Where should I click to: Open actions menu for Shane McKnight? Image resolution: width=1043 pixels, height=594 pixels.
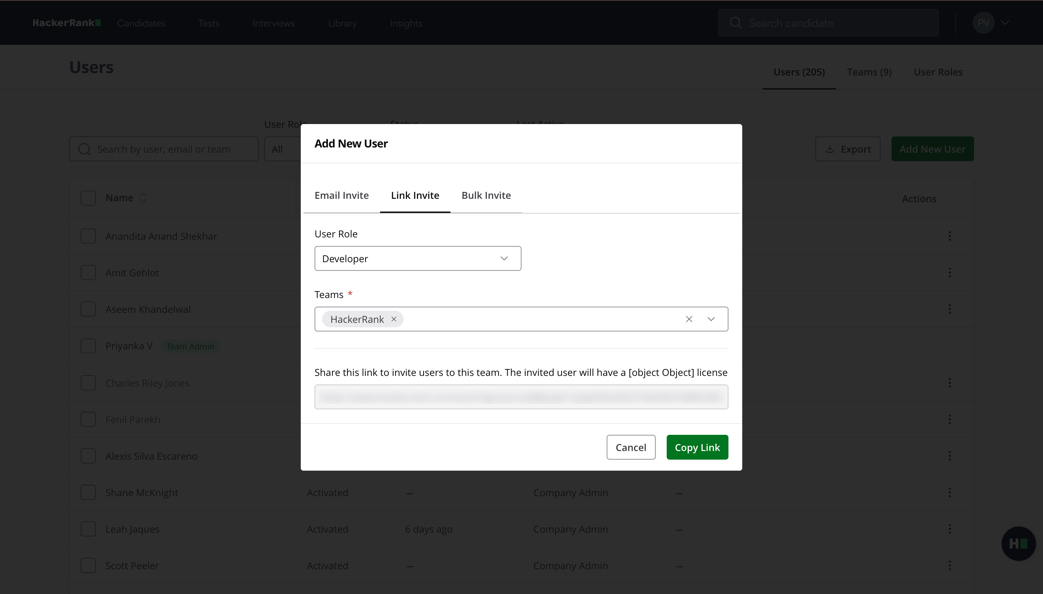[950, 492]
